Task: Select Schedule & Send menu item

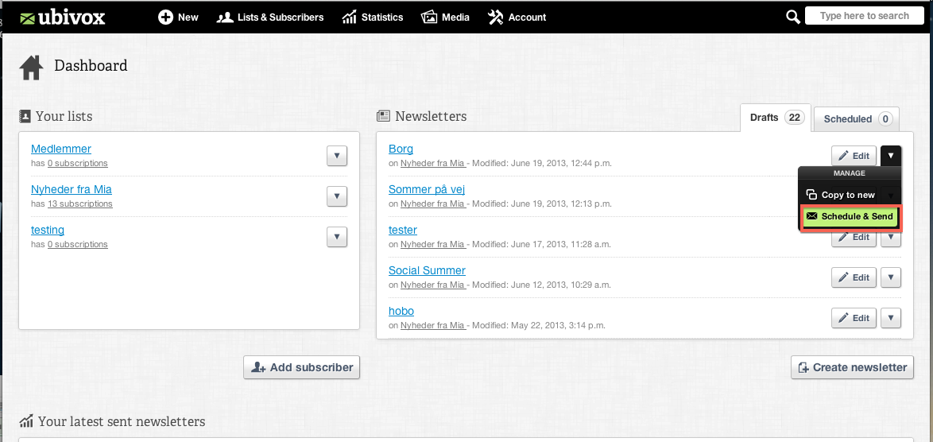Action: pos(851,216)
